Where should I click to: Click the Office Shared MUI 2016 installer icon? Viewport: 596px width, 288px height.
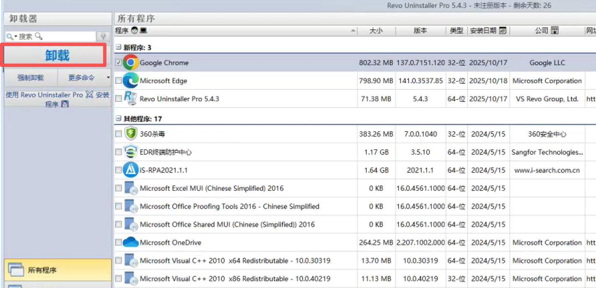(x=131, y=224)
